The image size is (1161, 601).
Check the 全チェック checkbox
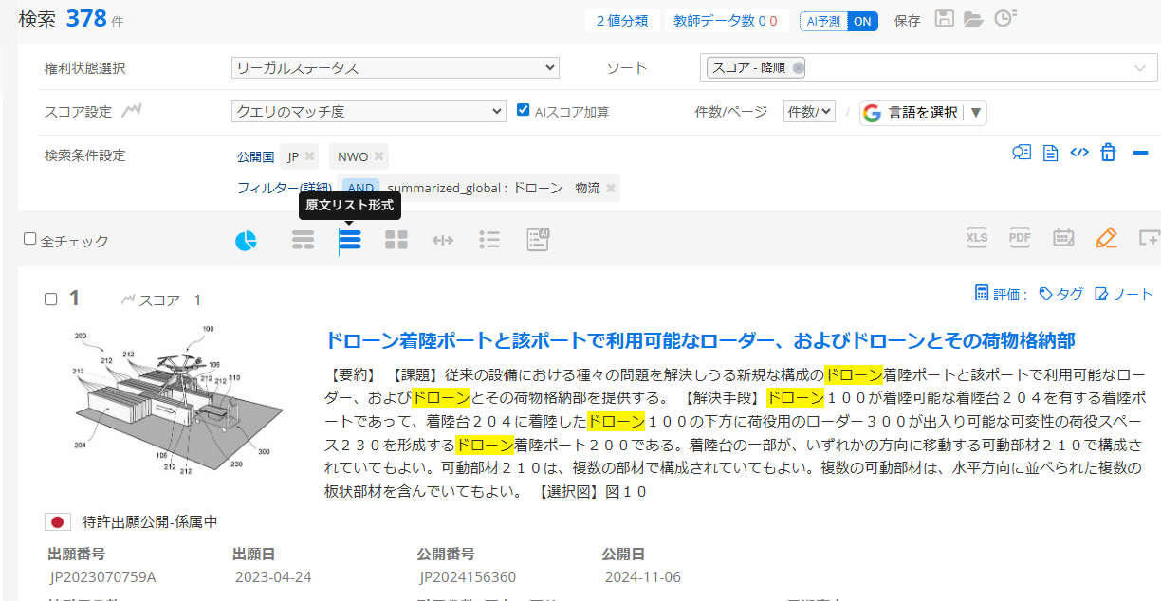pos(30,240)
